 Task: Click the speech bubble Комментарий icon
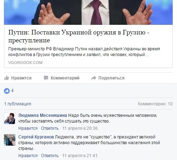46,78
